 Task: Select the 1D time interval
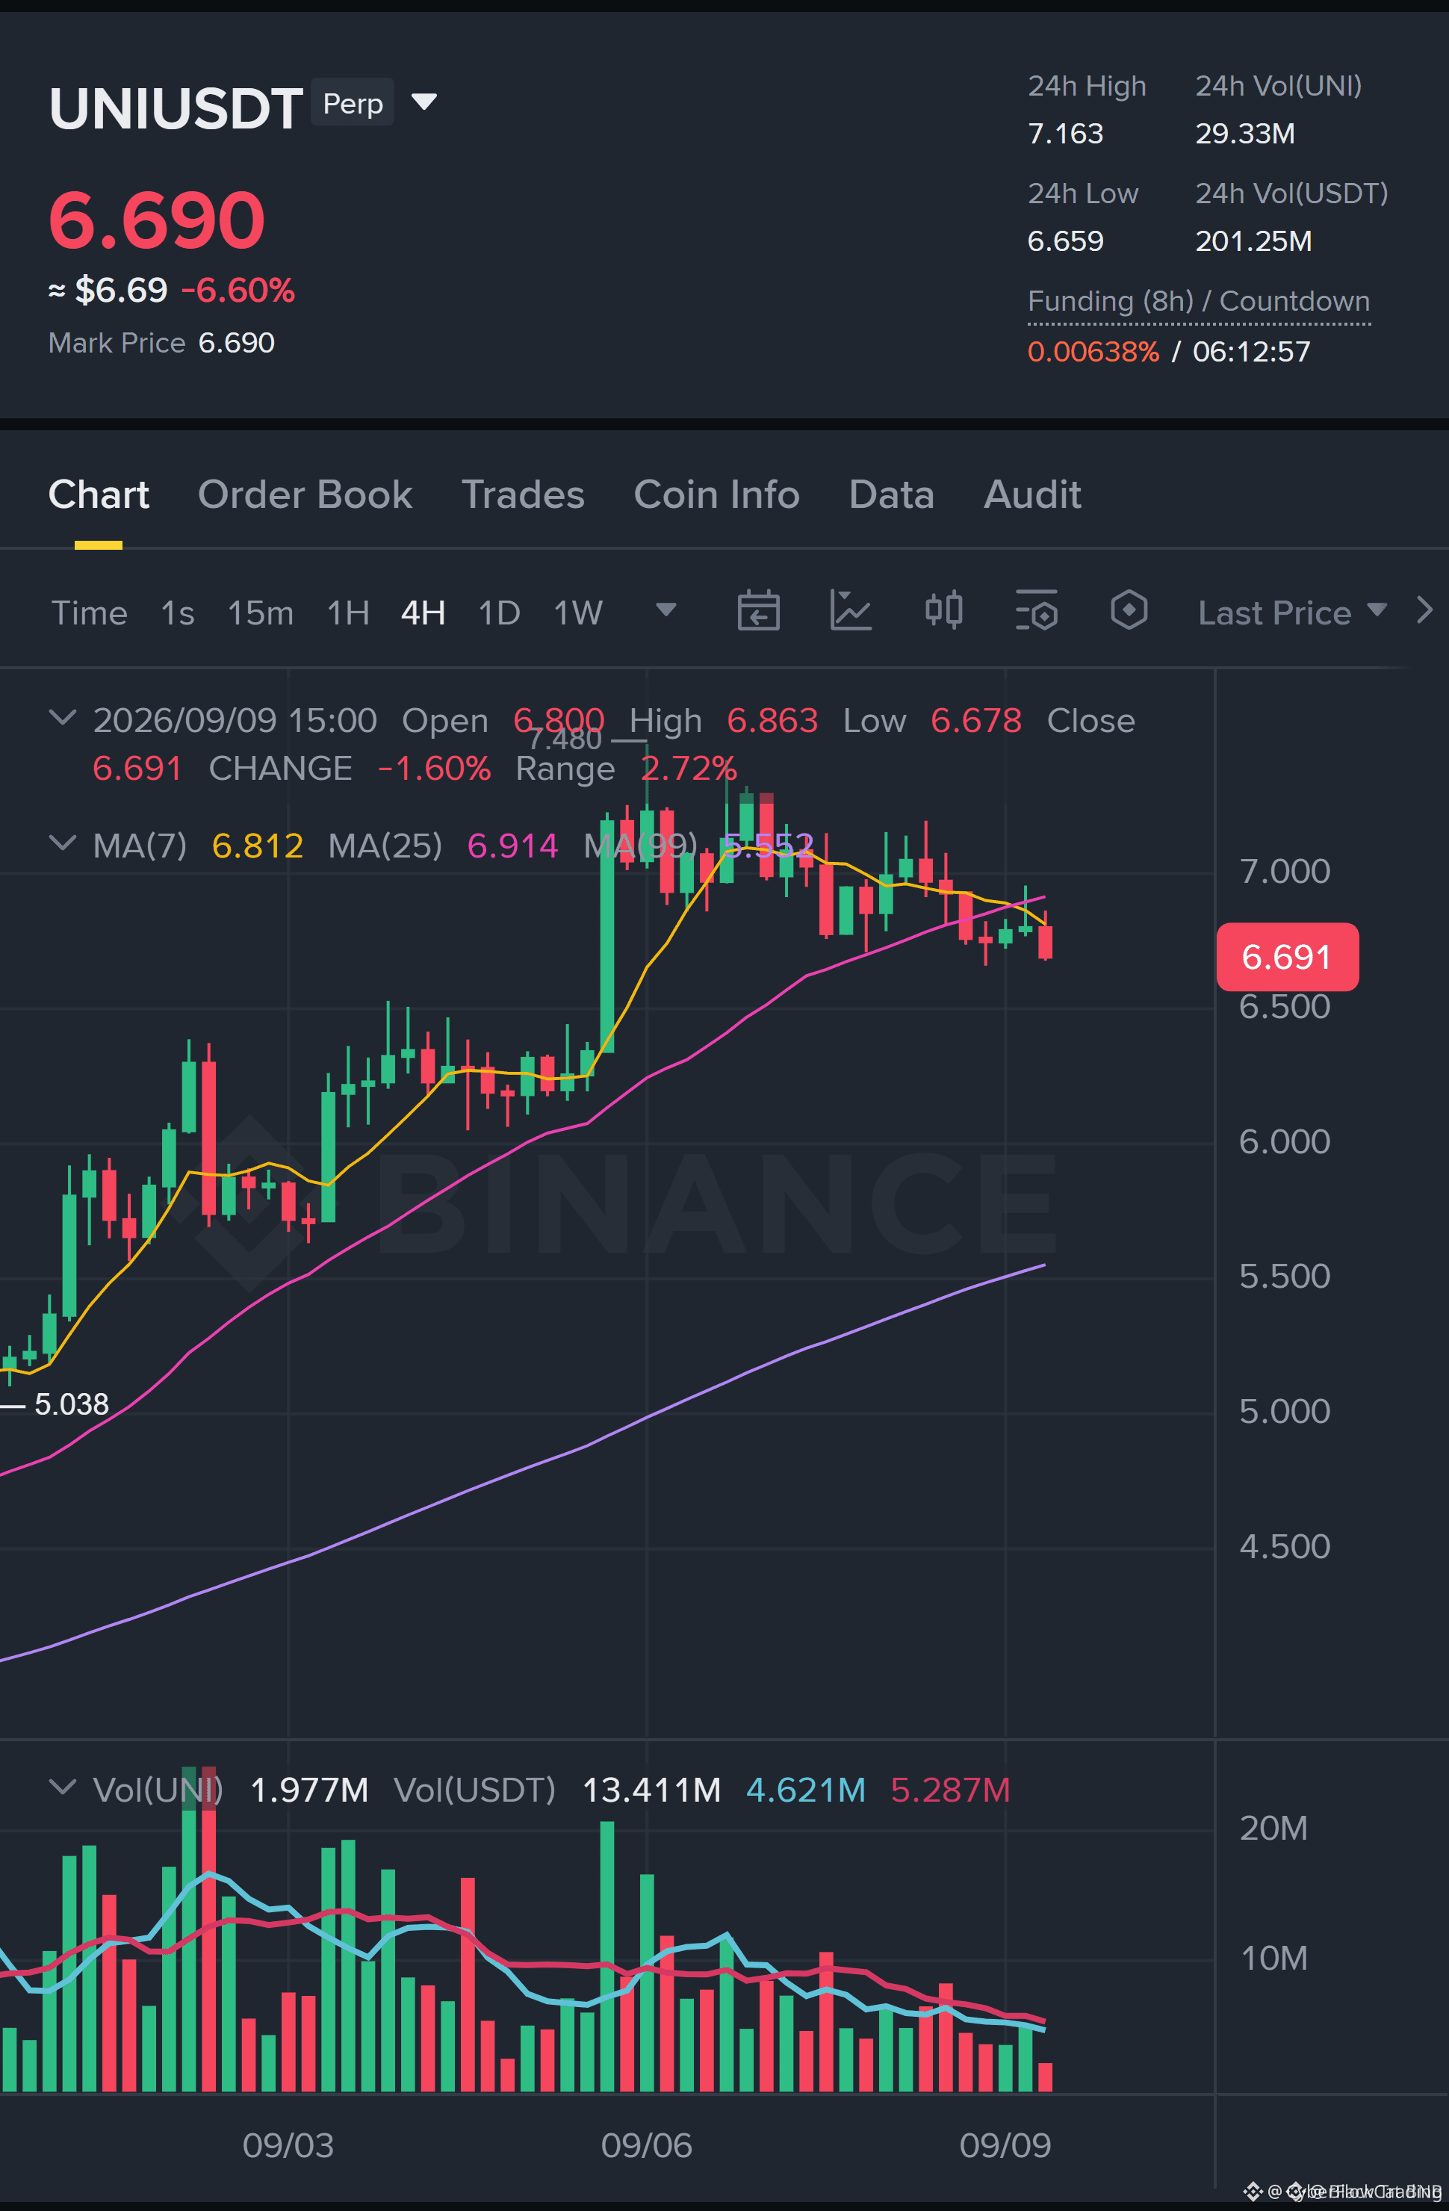pos(499,613)
